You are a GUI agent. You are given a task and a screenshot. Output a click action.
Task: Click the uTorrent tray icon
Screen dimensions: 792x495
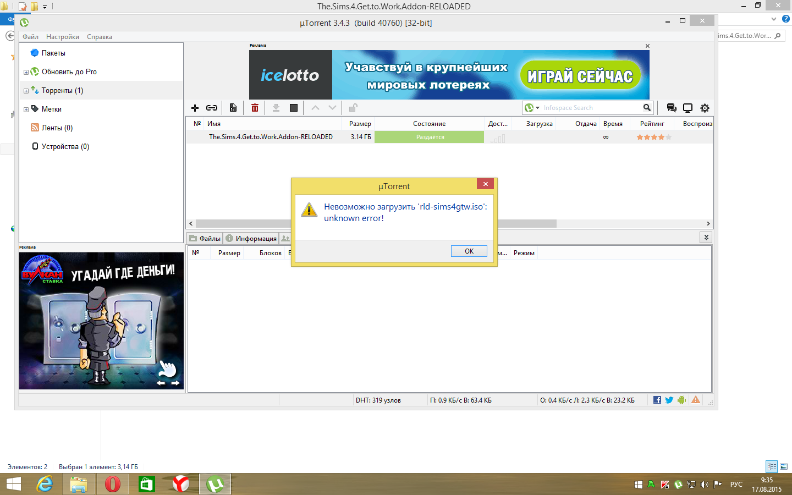[x=678, y=485]
